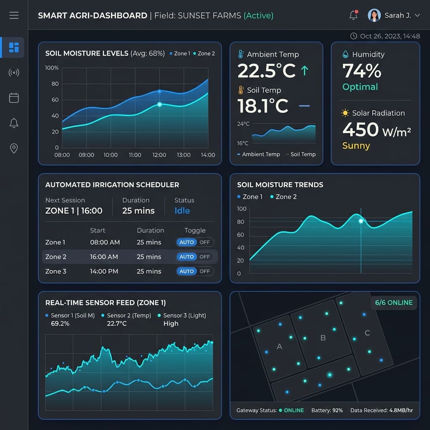Viewport: 430px width, 430px height.
Task: Click the 22.5°C ambient temperature reading
Action: coord(266,71)
